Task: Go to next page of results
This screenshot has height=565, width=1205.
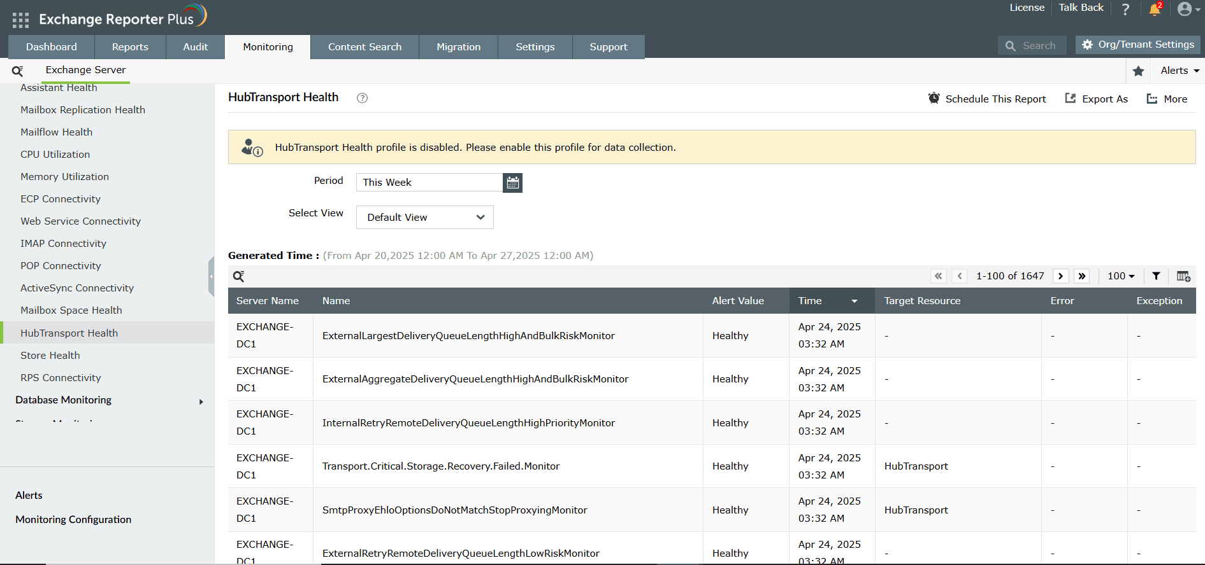Action: point(1061,276)
